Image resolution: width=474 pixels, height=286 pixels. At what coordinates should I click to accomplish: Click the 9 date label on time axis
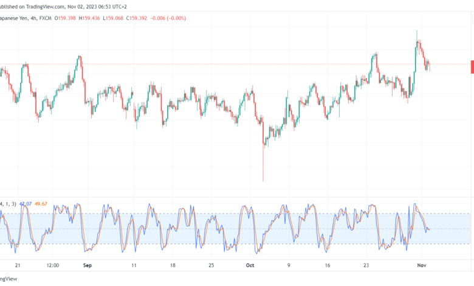pos(289,265)
